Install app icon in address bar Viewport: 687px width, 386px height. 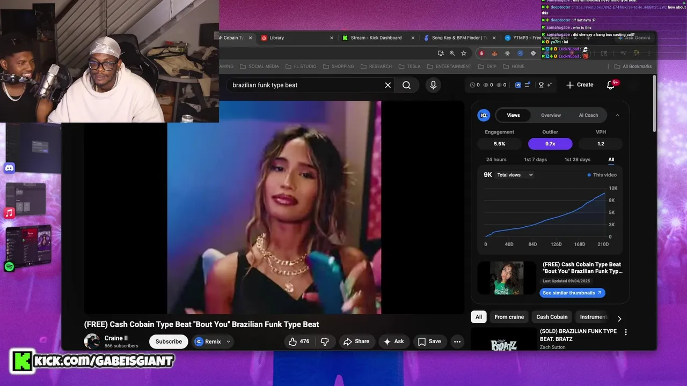coord(441,53)
